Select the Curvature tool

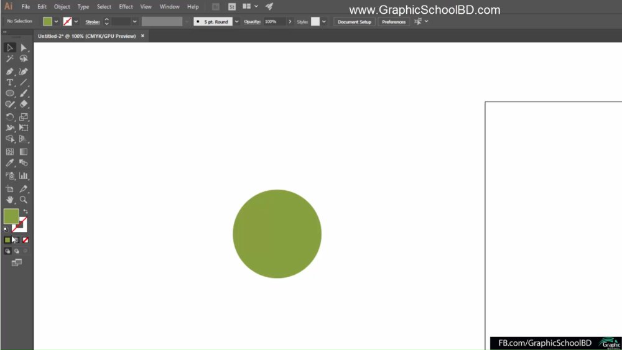[x=24, y=71]
